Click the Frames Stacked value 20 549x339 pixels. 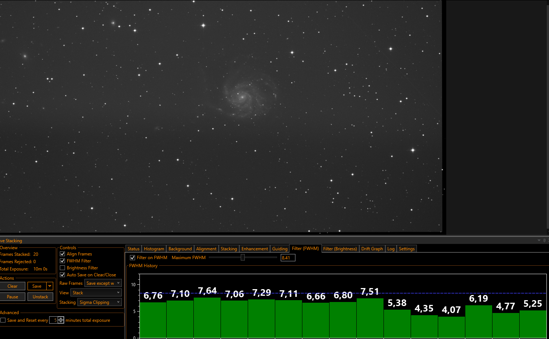click(x=36, y=254)
